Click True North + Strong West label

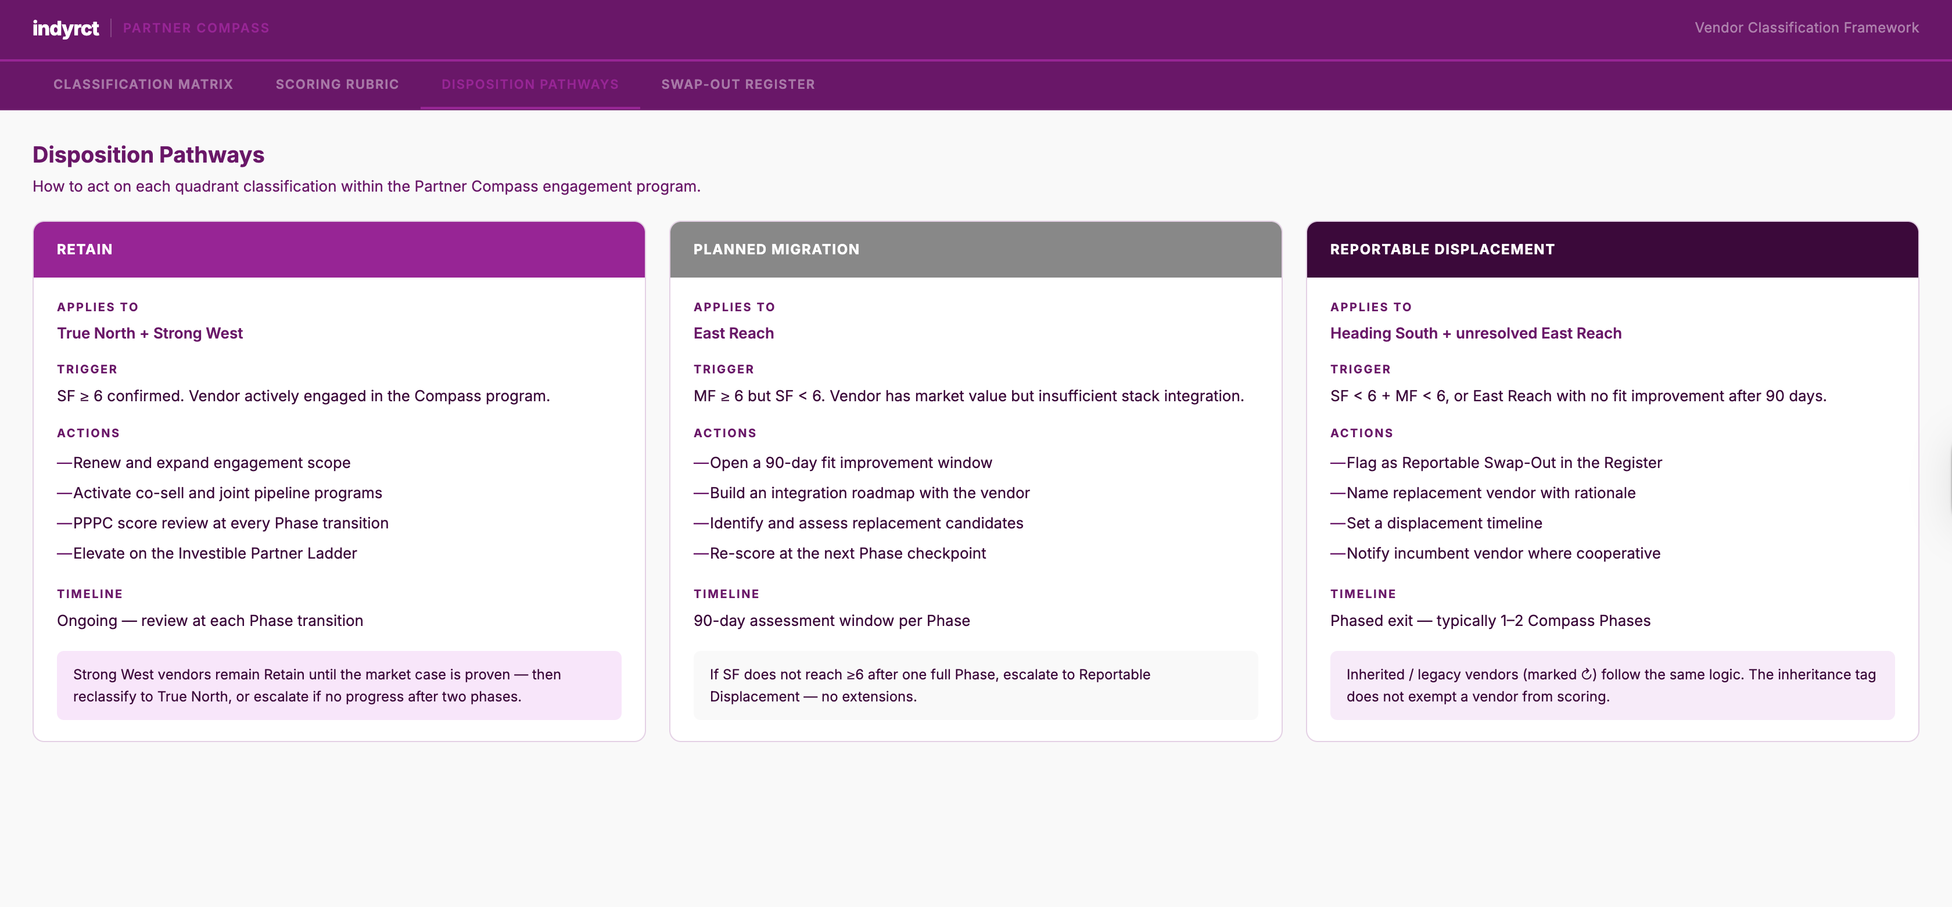coord(150,333)
